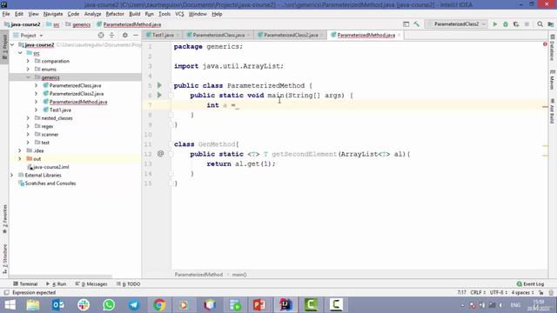Switch to Test1.java editor tab
The image size is (557, 313).
point(163,35)
